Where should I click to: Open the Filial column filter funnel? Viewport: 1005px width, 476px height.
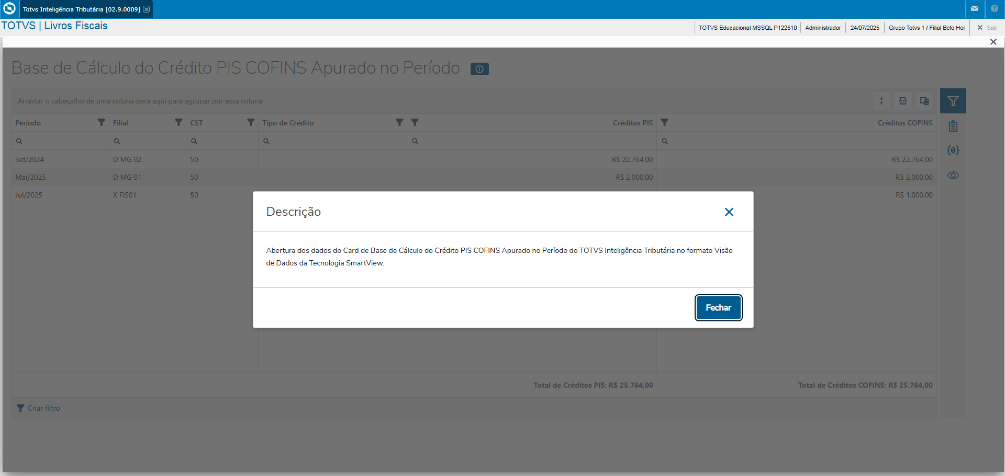178,122
